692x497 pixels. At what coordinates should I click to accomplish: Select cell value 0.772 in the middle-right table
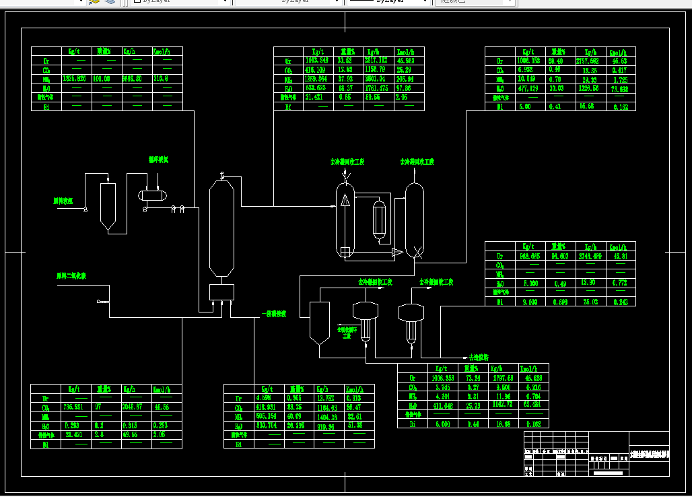[619, 283]
